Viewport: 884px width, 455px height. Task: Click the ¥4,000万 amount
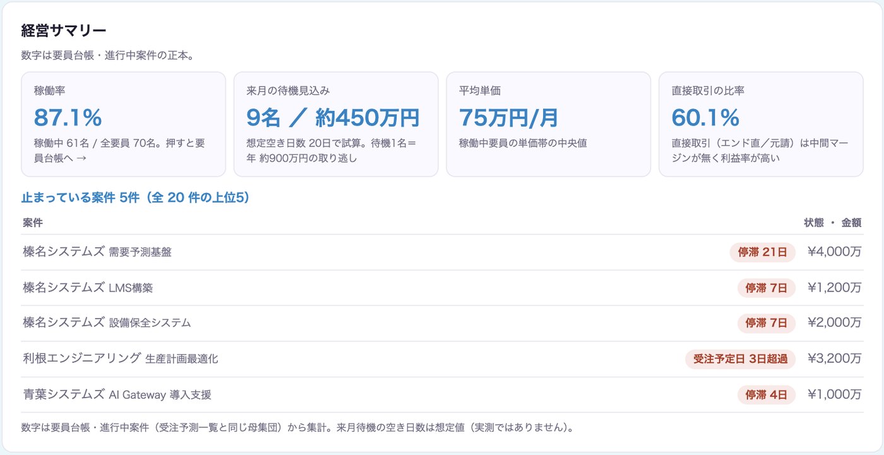point(834,252)
